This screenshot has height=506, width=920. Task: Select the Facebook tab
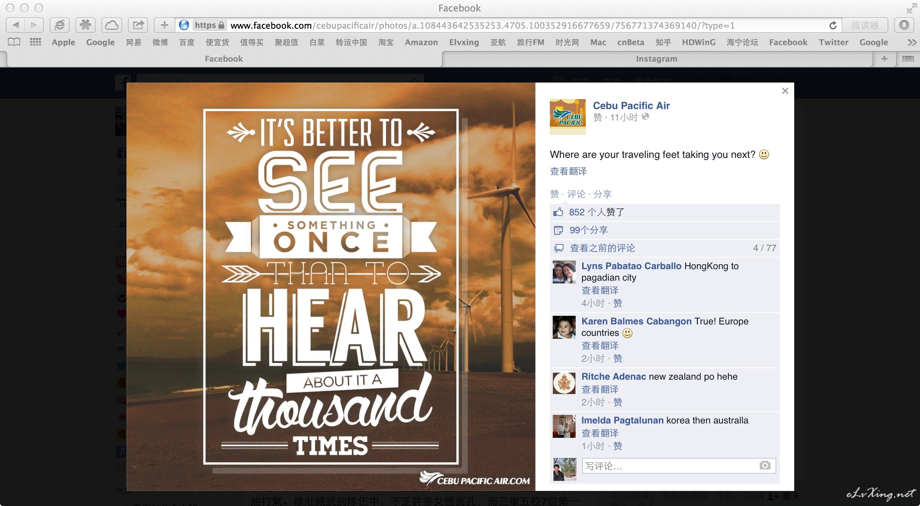(x=224, y=59)
